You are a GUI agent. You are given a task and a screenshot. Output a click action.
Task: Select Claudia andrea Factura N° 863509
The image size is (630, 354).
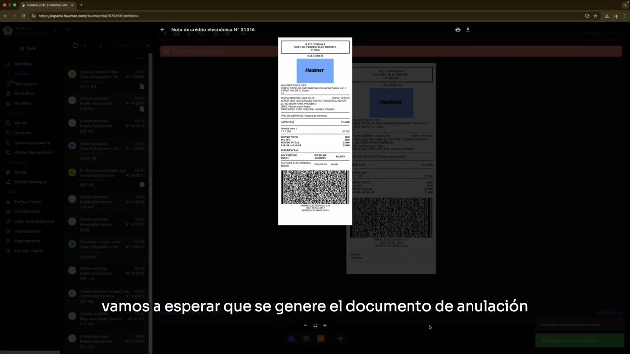pyautogui.click(x=106, y=296)
